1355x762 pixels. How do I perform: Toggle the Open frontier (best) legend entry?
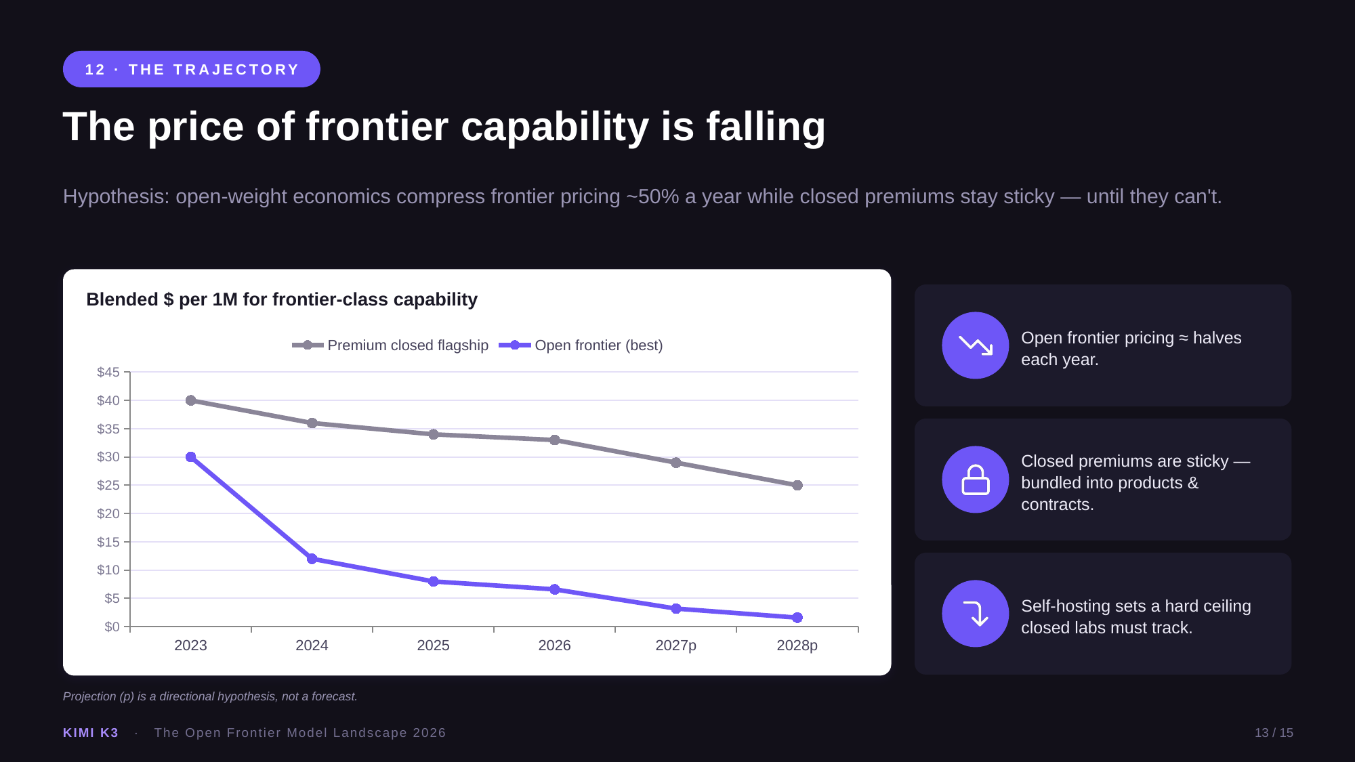581,345
